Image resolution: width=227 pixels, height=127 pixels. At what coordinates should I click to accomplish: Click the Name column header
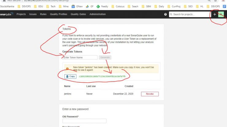(x=67, y=86)
